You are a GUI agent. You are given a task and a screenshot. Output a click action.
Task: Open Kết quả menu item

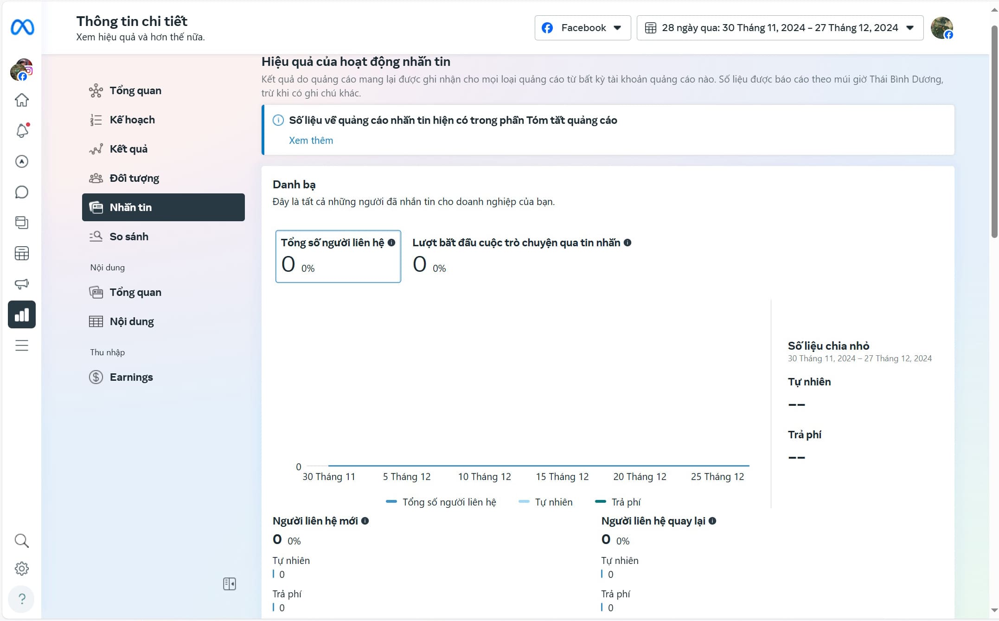coord(163,149)
